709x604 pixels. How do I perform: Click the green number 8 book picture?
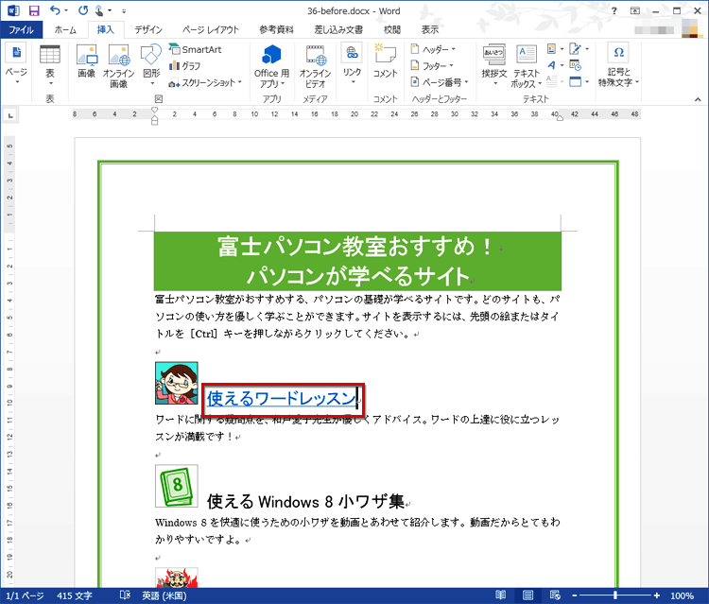[177, 486]
